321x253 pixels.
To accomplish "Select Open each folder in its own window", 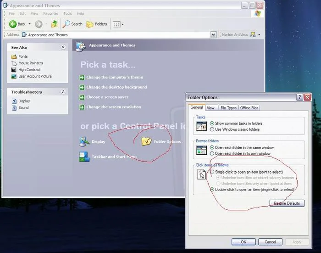I will pyautogui.click(x=212, y=153).
